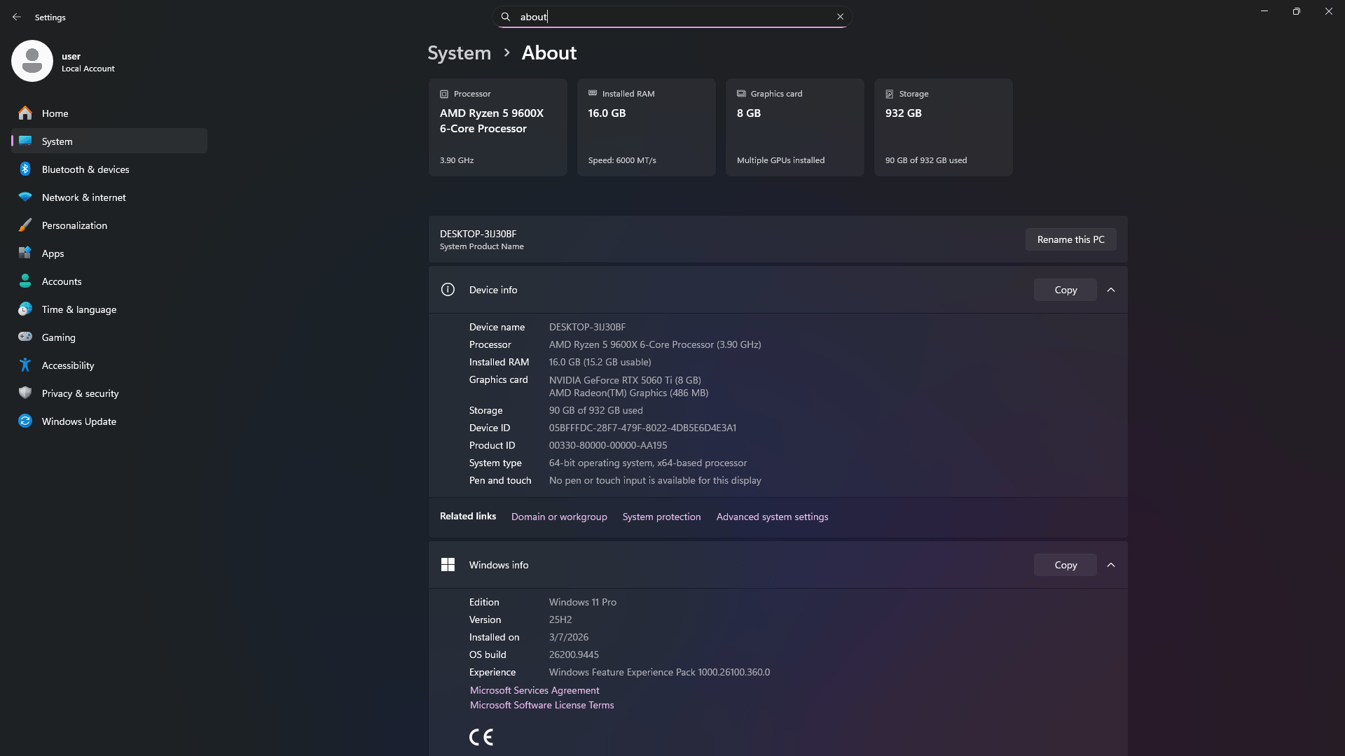
Task: Click the user Local Account name
Action: click(x=88, y=62)
